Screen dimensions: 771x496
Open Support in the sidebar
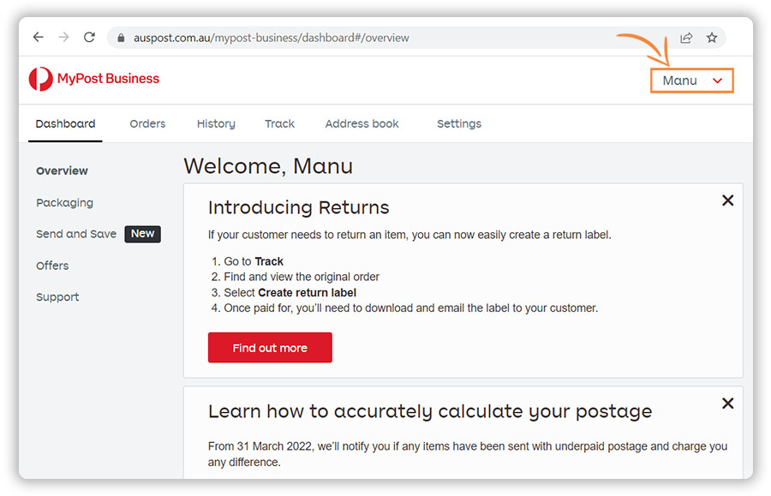coord(57,297)
